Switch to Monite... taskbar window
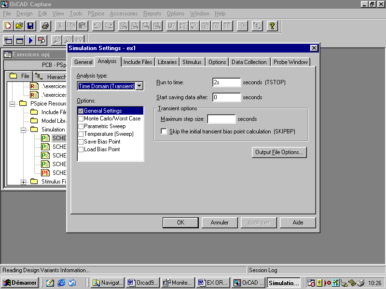This screenshot has height=289, width=386. click(x=178, y=283)
